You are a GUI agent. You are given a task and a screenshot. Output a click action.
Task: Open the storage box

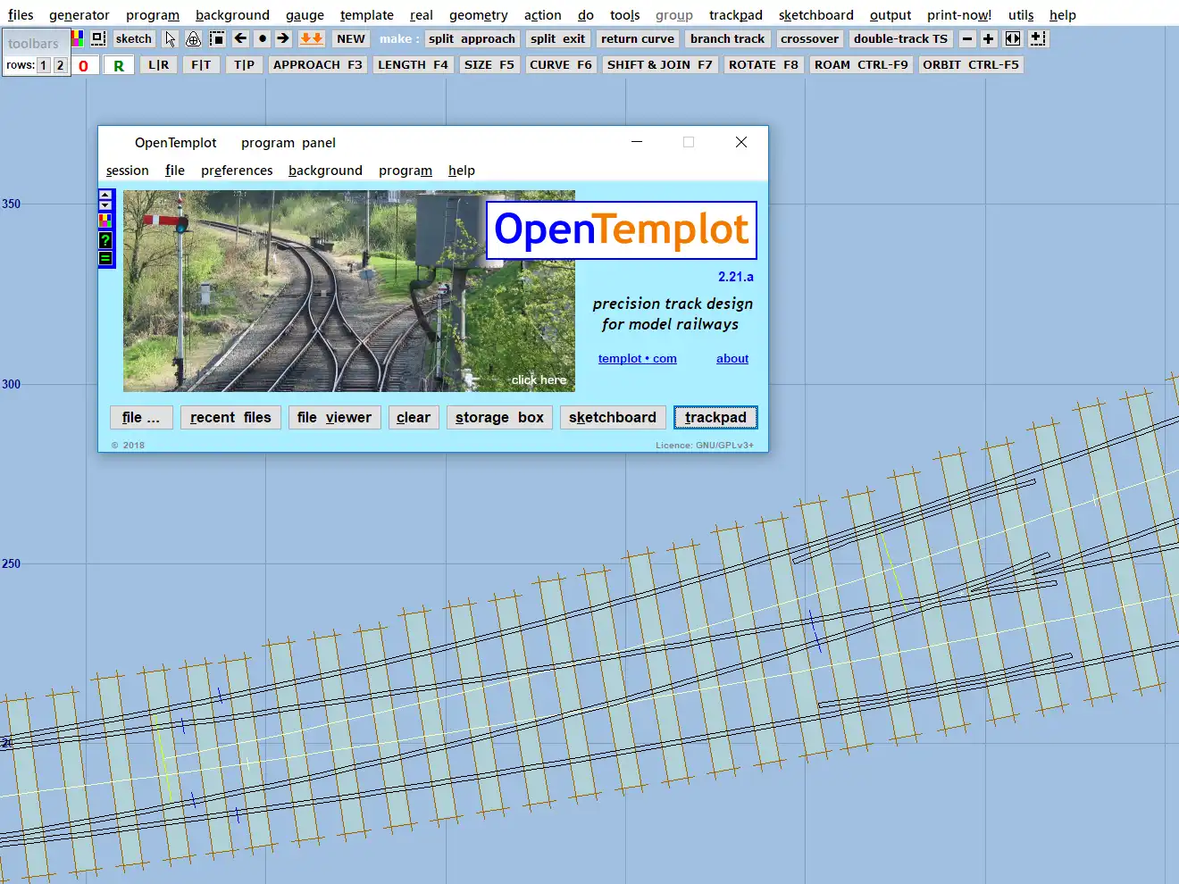[499, 417]
